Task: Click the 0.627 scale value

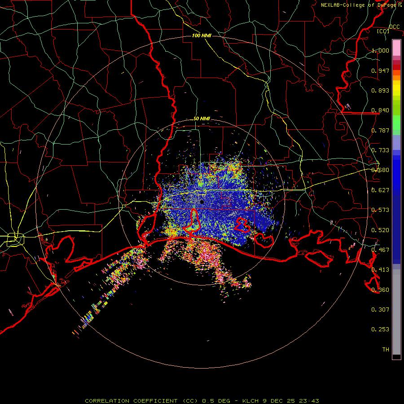Action: click(380, 190)
